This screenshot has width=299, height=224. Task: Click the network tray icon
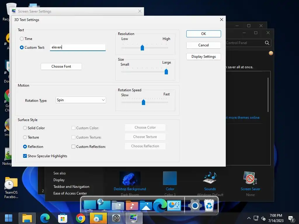256,218
